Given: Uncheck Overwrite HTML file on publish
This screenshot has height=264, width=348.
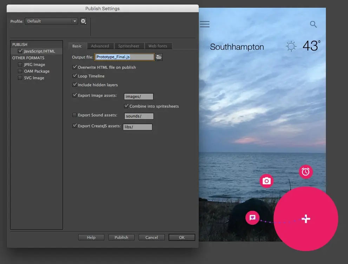Looking at the screenshot, I should point(75,67).
